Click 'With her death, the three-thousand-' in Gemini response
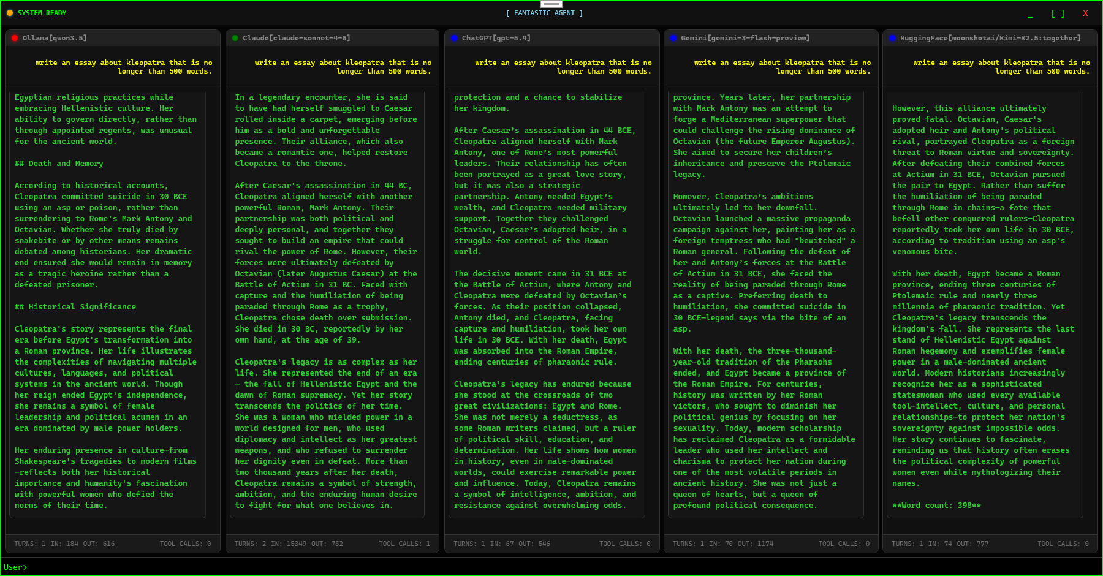Image resolution: width=1103 pixels, height=576 pixels. point(755,351)
